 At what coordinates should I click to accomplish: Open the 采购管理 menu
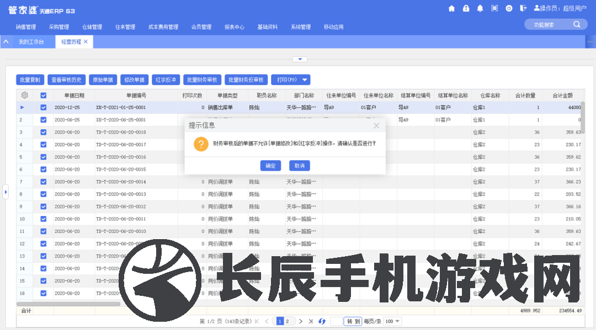point(59,27)
